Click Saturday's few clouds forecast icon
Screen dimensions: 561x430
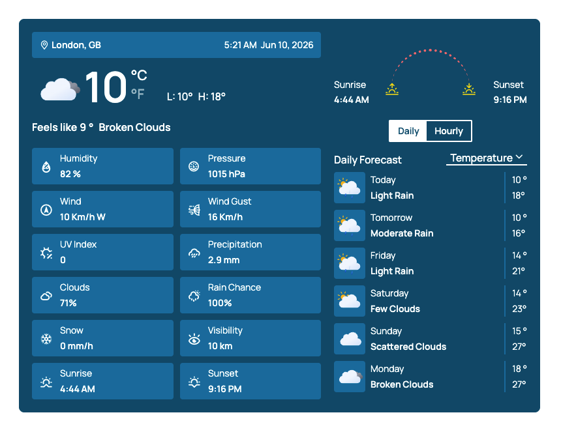[350, 301]
